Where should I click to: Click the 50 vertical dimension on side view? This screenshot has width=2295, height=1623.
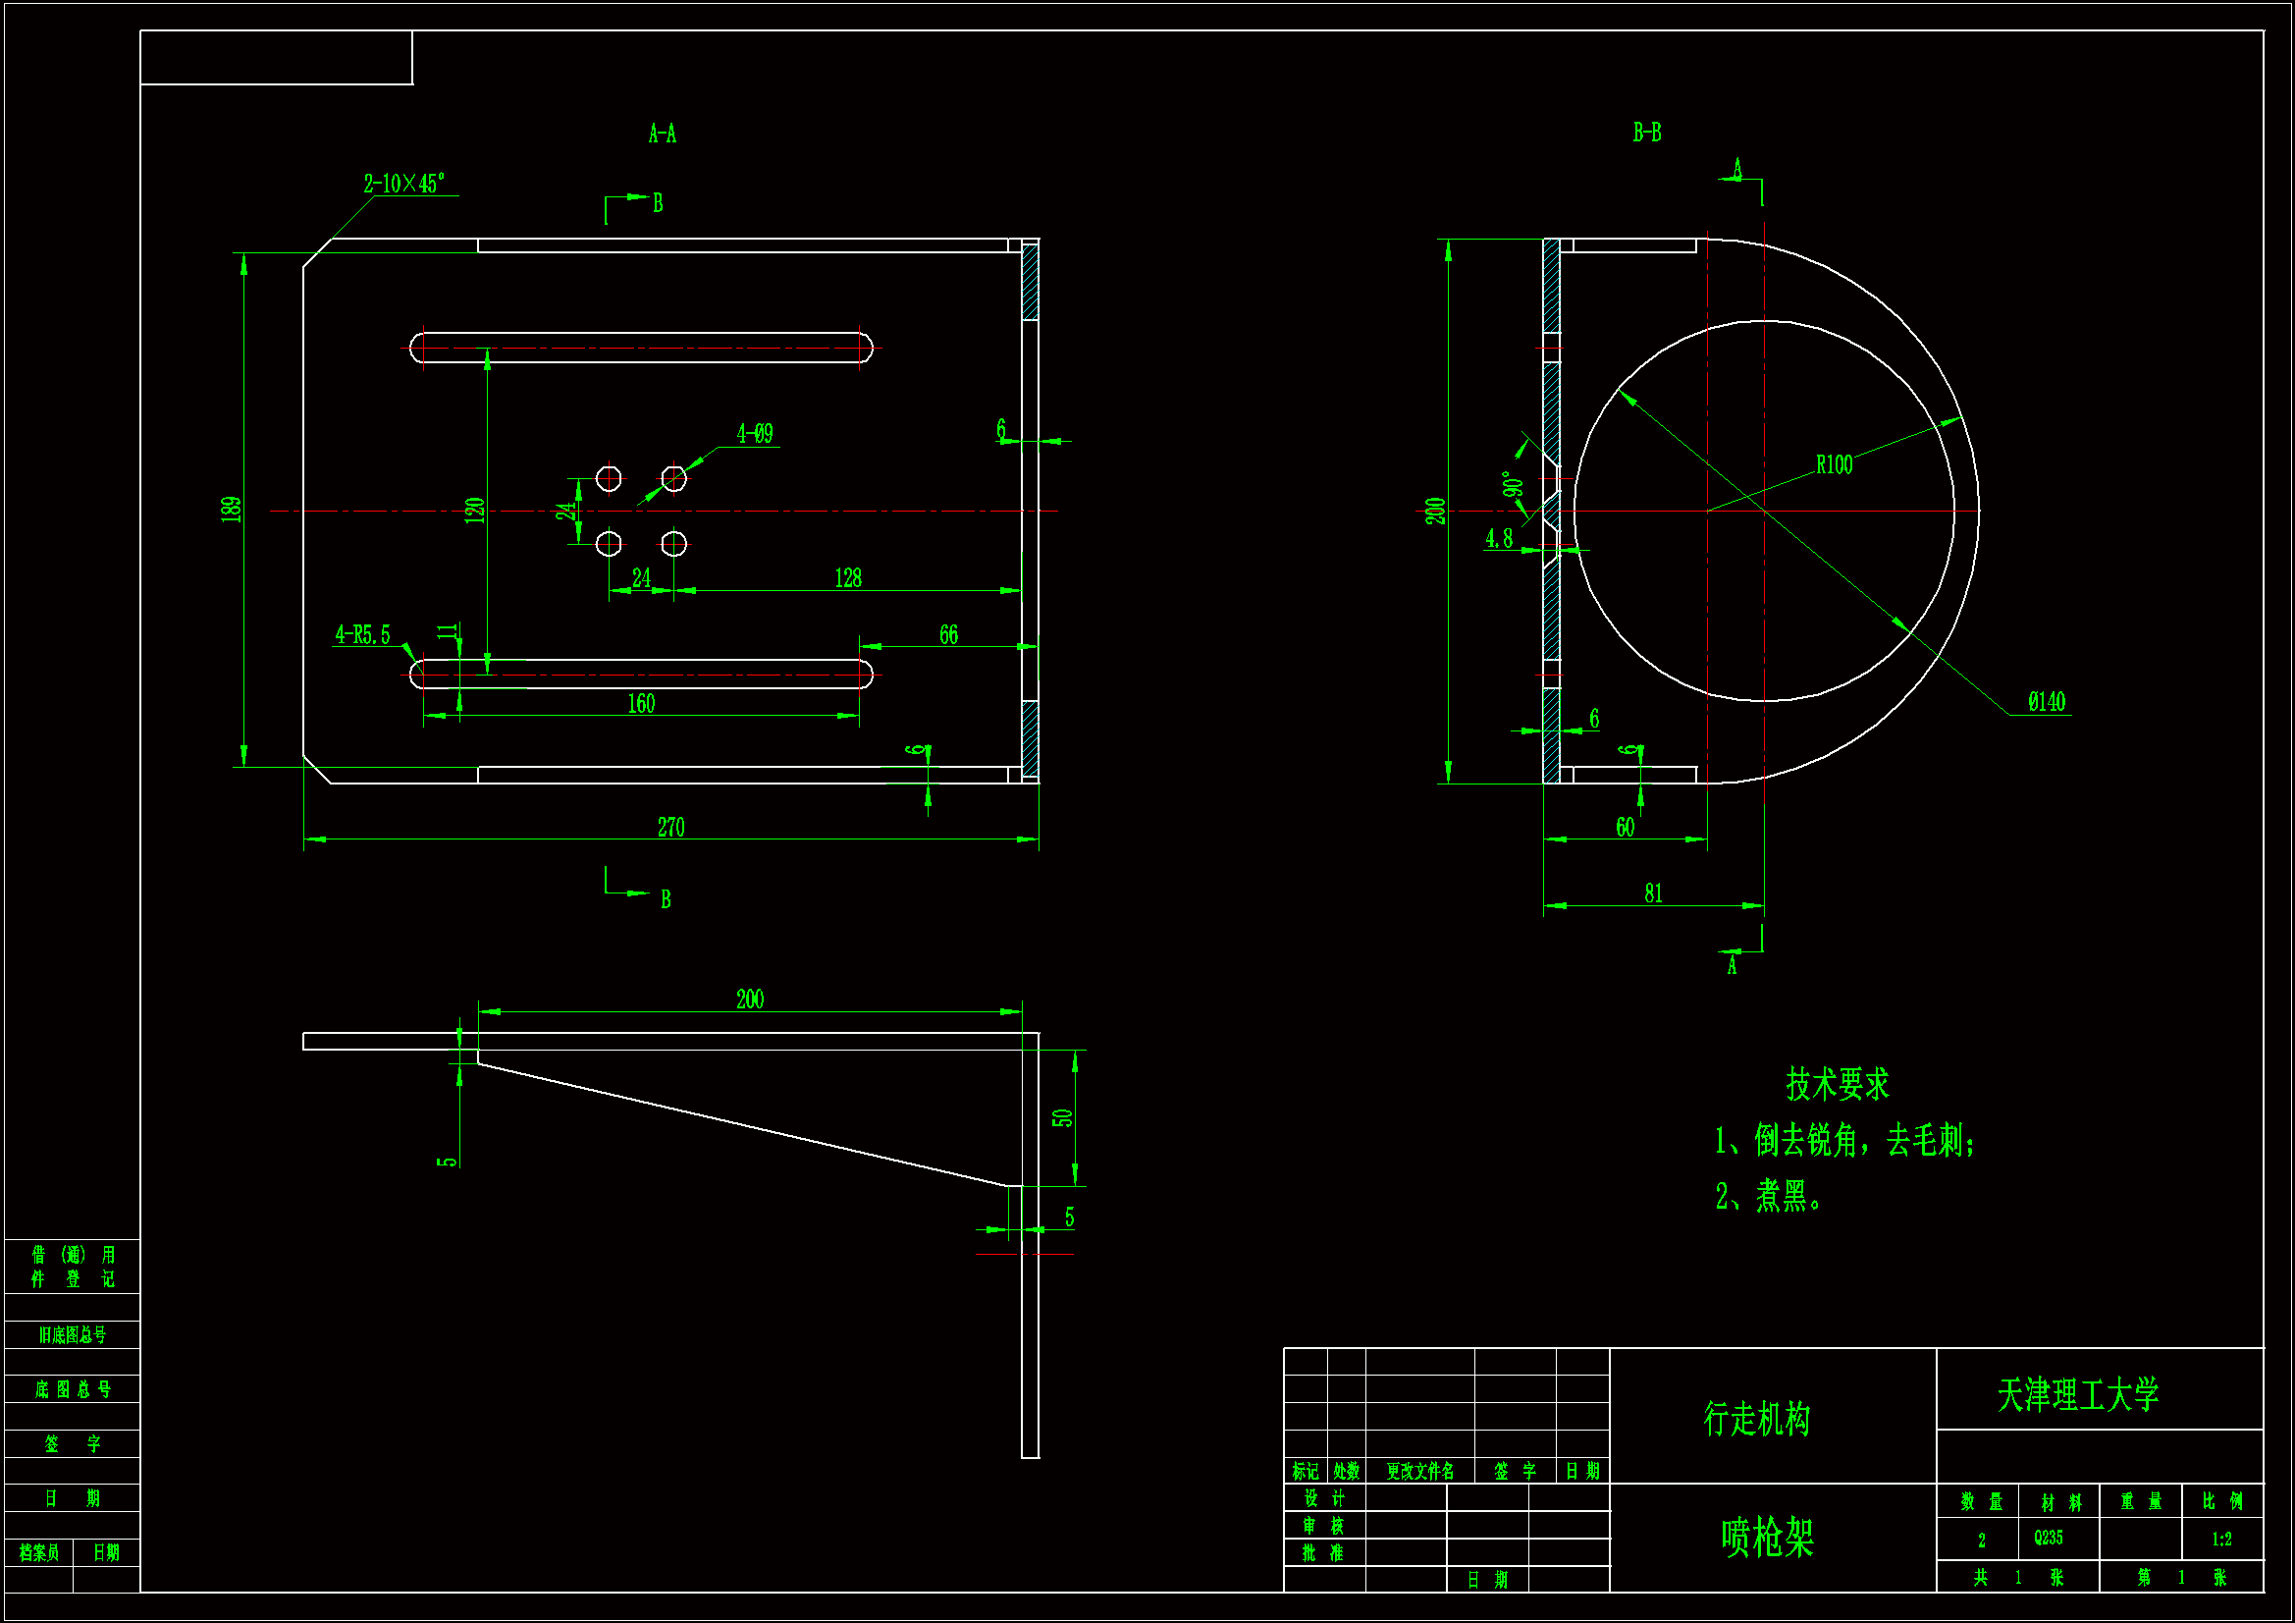click(1061, 1117)
